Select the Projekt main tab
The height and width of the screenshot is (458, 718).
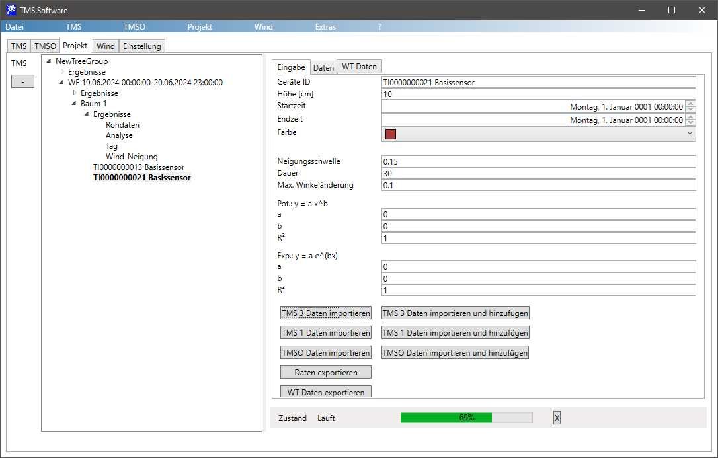click(x=75, y=46)
